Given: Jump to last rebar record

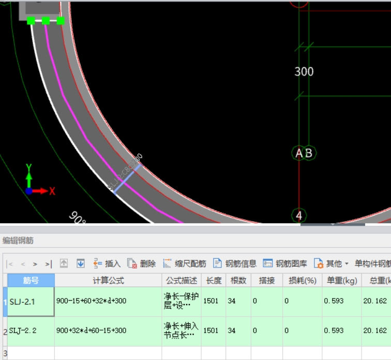Looking at the screenshot, I should [49, 264].
